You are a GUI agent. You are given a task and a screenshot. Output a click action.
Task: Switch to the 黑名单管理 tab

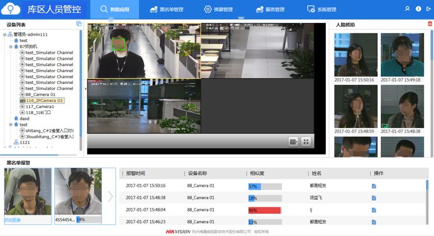click(167, 10)
